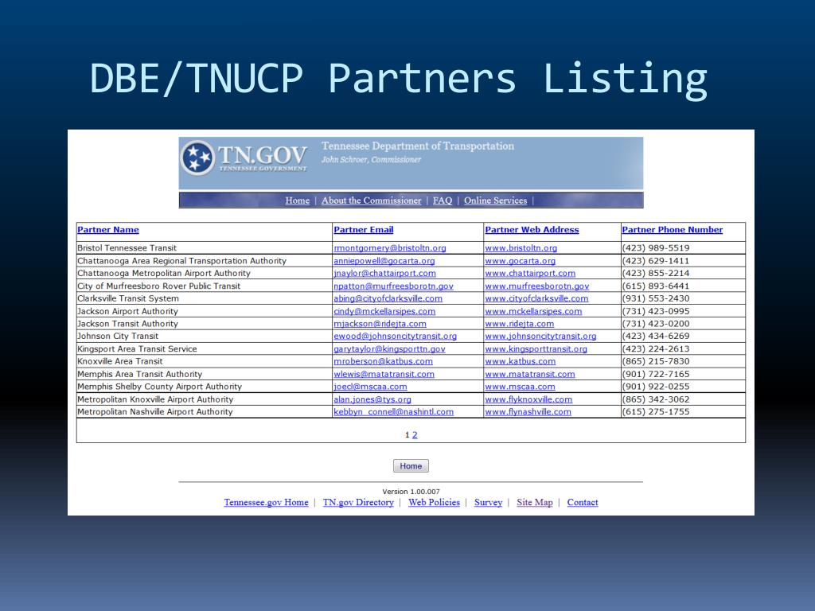Email rmontgomery@bristoltn.org
Screen dimensions: 815x611
coord(390,248)
